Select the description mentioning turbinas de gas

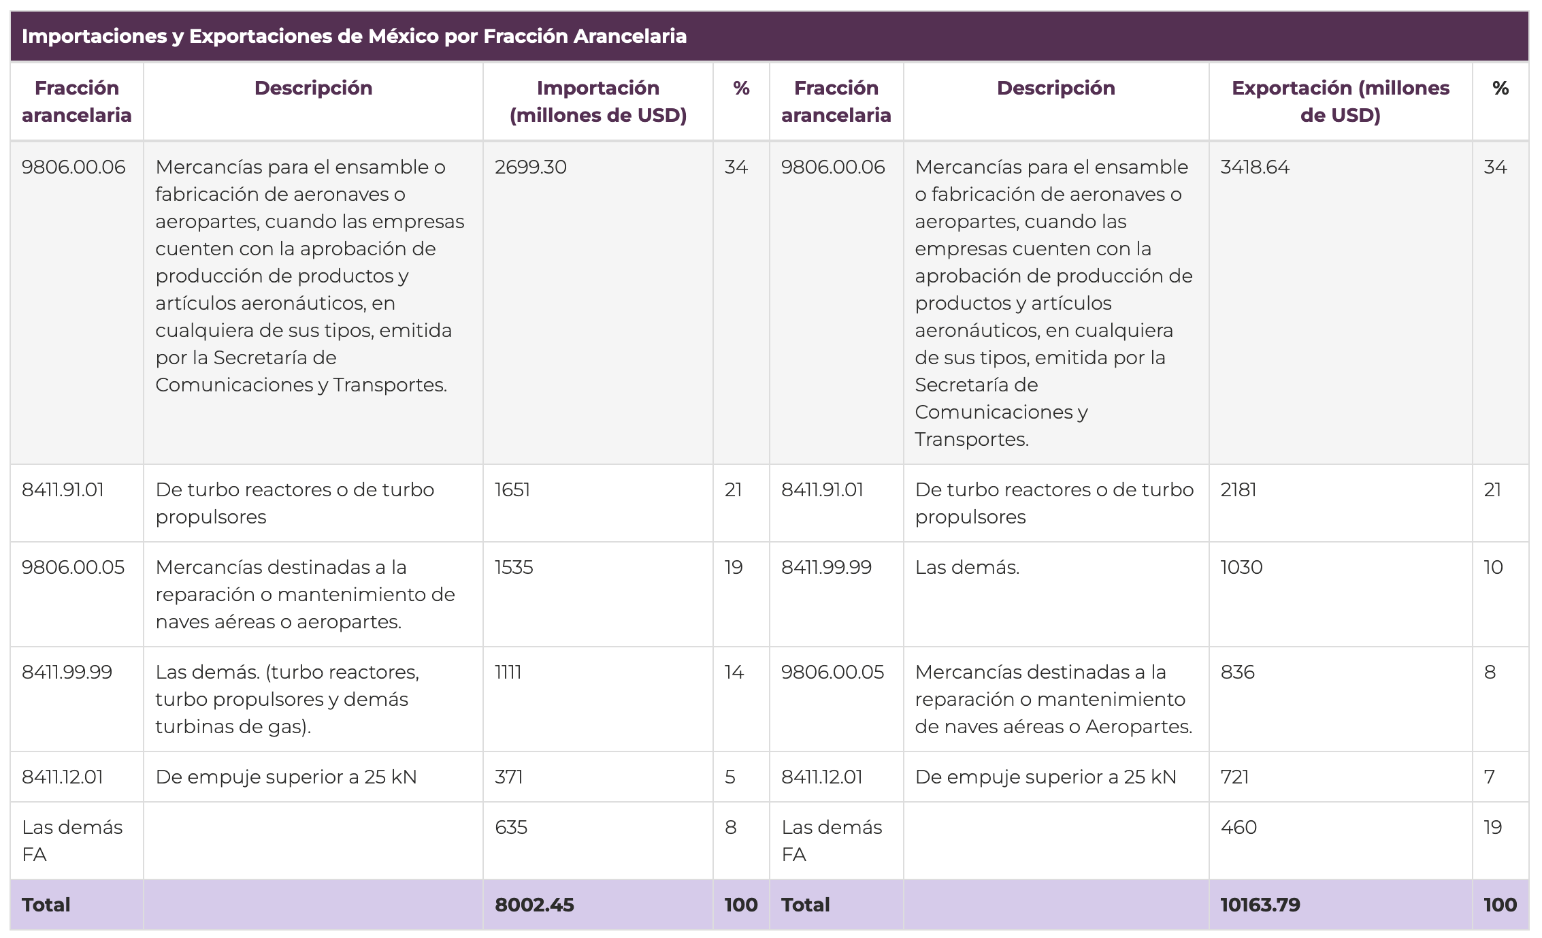(x=287, y=700)
